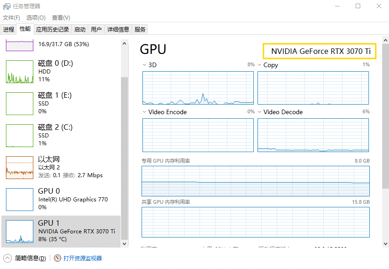This screenshot has height=269, width=389.
Task: Click the 8% value beside 3D
Action: [251, 64]
